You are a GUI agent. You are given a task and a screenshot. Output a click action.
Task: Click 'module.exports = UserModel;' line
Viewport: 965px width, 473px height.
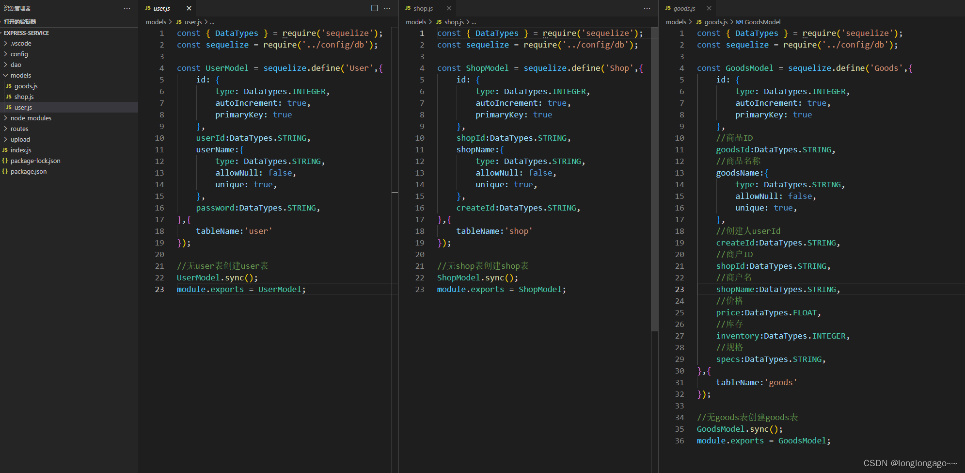click(241, 289)
